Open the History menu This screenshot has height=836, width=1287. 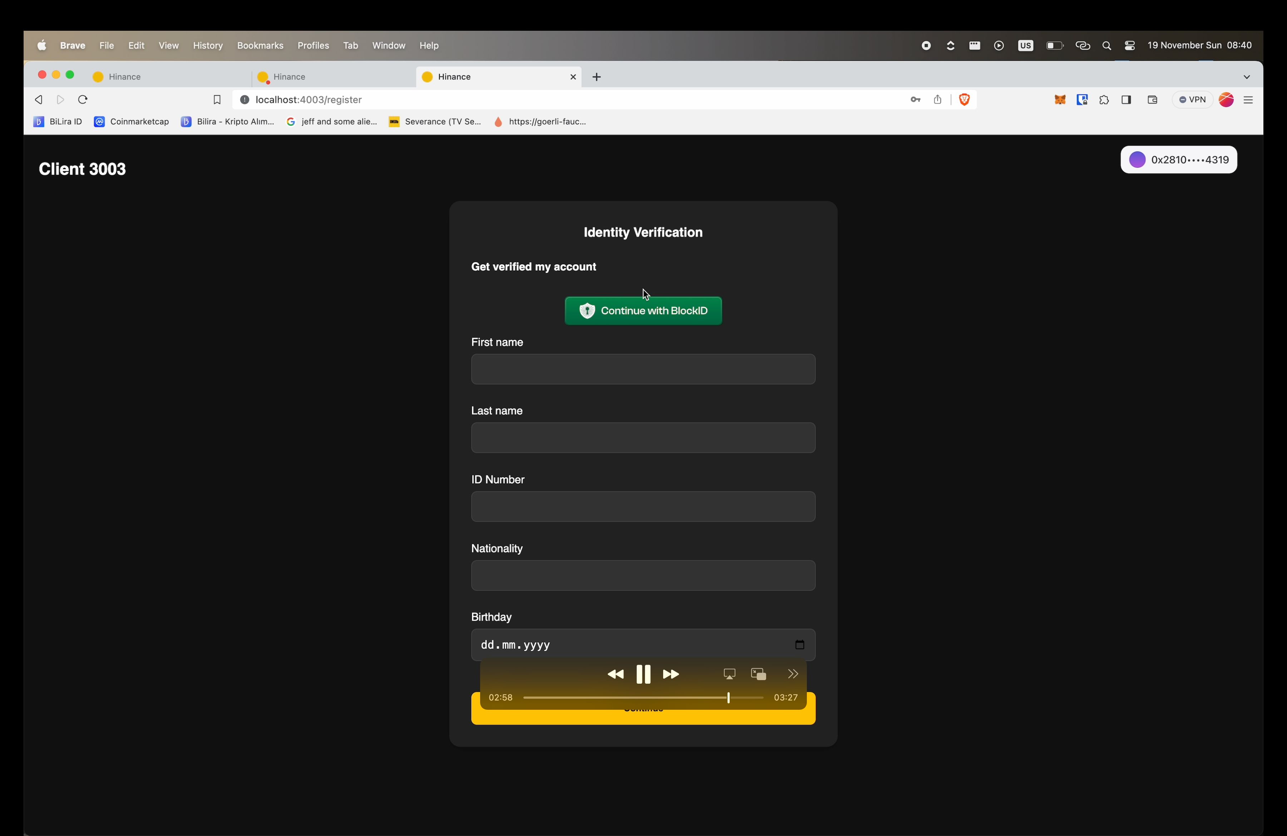pyautogui.click(x=208, y=45)
